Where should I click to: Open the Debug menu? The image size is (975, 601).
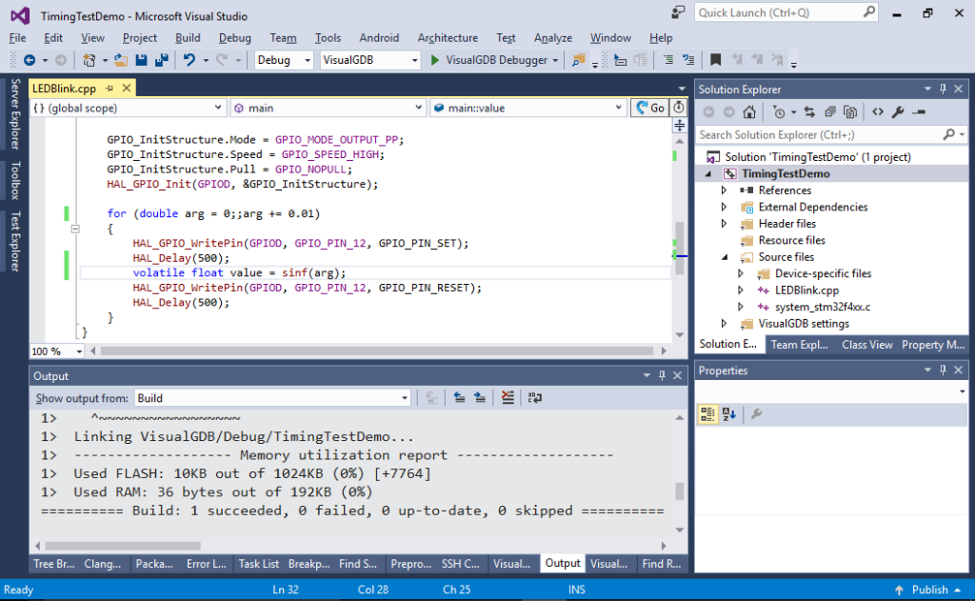(x=235, y=38)
